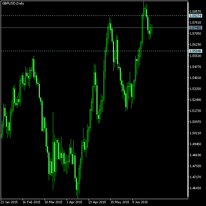206x206 pixels.
Task: Select the 1.58274 dashed level price tag
Action: (x=195, y=16)
